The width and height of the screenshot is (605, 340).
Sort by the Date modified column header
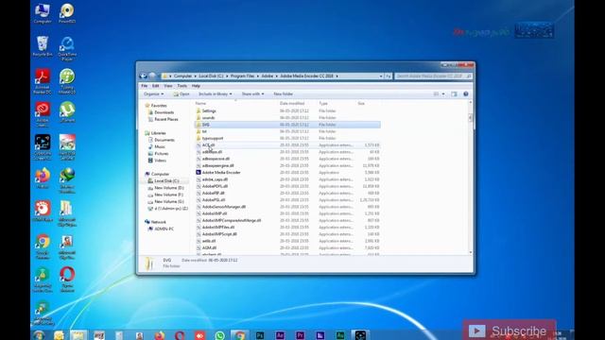tap(292, 103)
